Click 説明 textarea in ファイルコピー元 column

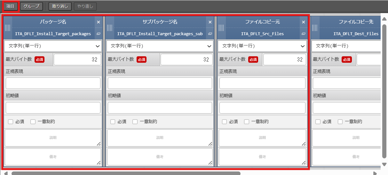pyautogui.click(x=262, y=138)
